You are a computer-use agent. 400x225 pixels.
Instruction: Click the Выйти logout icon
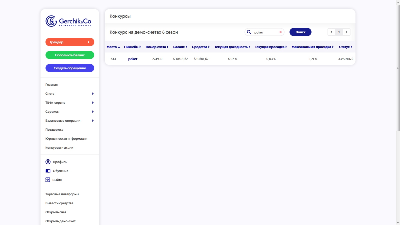click(x=48, y=180)
